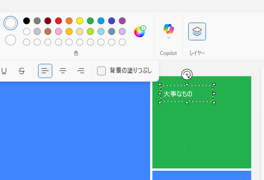The height and width of the screenshot is (180, 264).
Task: Pick the pink rose color swatch
Action: tap(58, 31)
